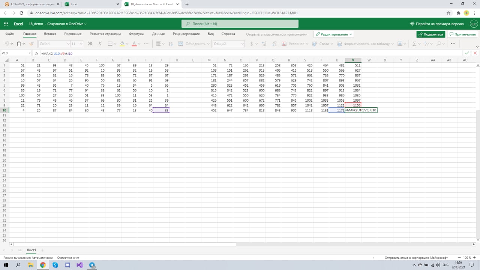
Task: Click the fx insert function icon
Action: (36, 53)
